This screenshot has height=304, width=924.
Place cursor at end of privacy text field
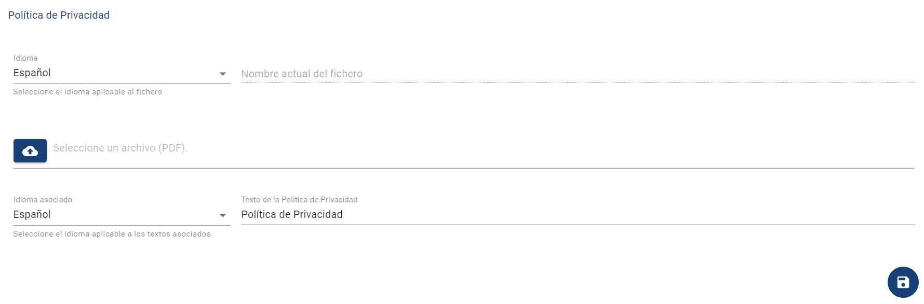pos(623,215)
